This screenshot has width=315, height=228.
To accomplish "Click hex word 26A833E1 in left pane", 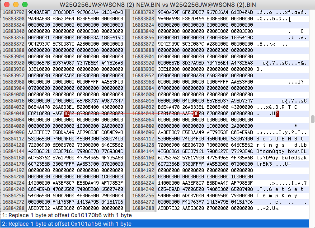I will 63,107.
